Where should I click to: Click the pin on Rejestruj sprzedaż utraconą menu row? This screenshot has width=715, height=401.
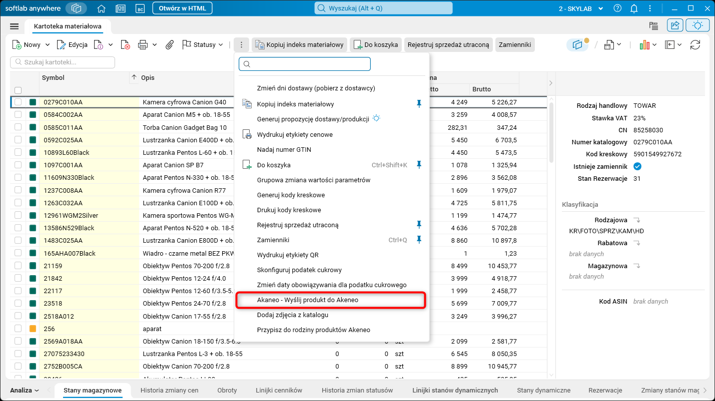pyautogui.click(x=419, y=225)
